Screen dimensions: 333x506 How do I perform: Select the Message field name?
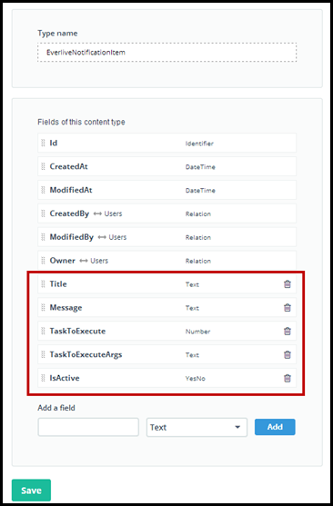point(66,308)
